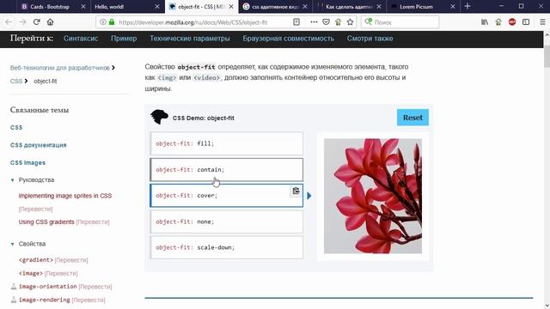The height and width of the screenshot is (309, 550).
Task: Toggle reader view icon in address bar
Action: point(296,22)
